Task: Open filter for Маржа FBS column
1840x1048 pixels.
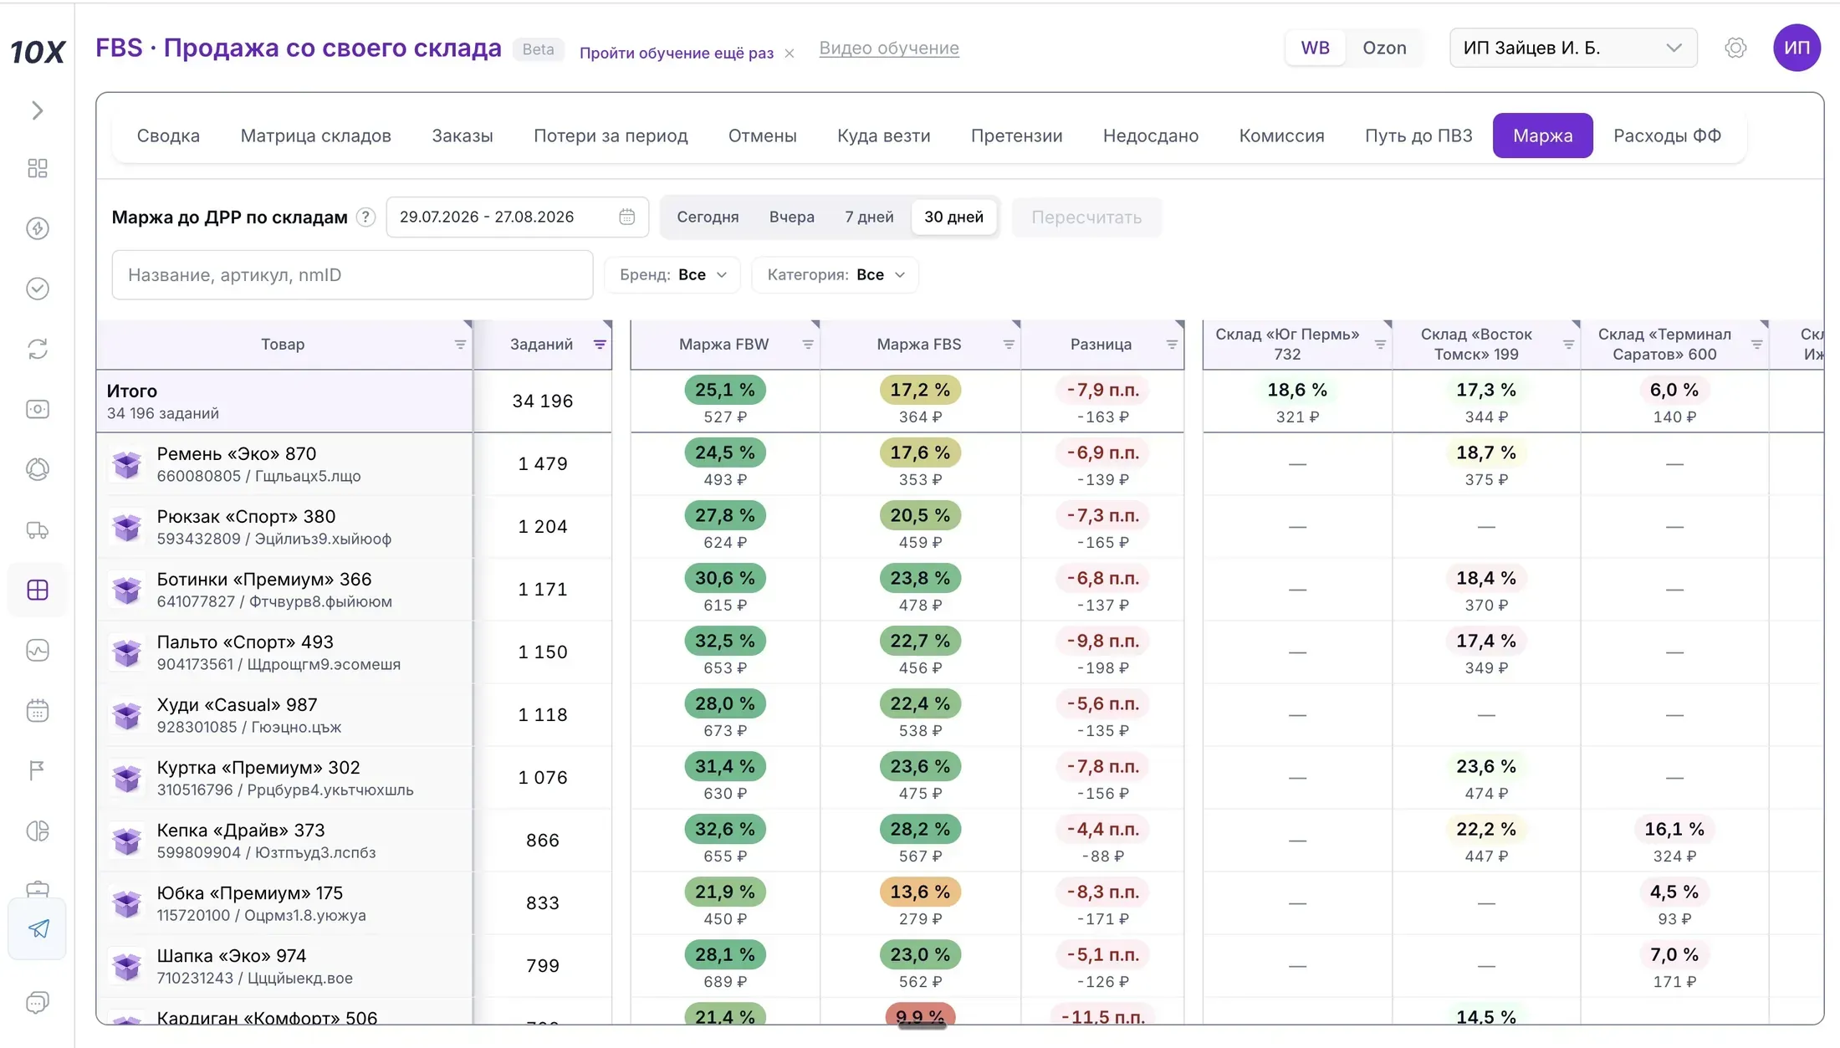Action: (x=1009, y=345)
